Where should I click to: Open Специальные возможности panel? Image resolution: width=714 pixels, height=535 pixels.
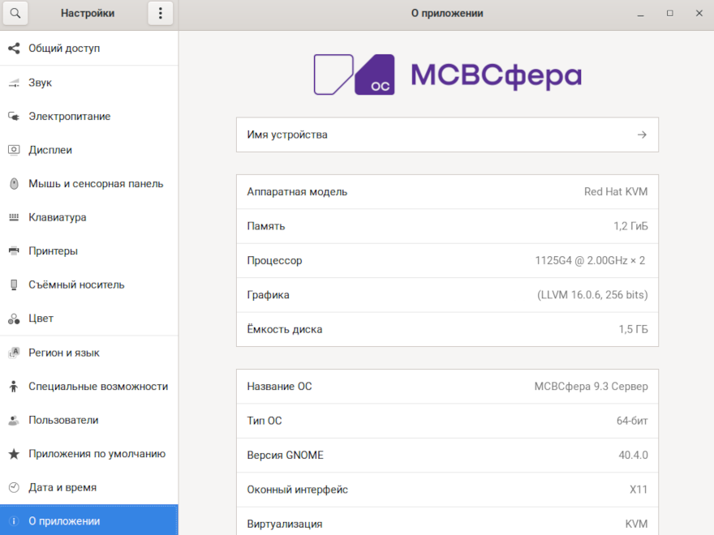(98, 387)
